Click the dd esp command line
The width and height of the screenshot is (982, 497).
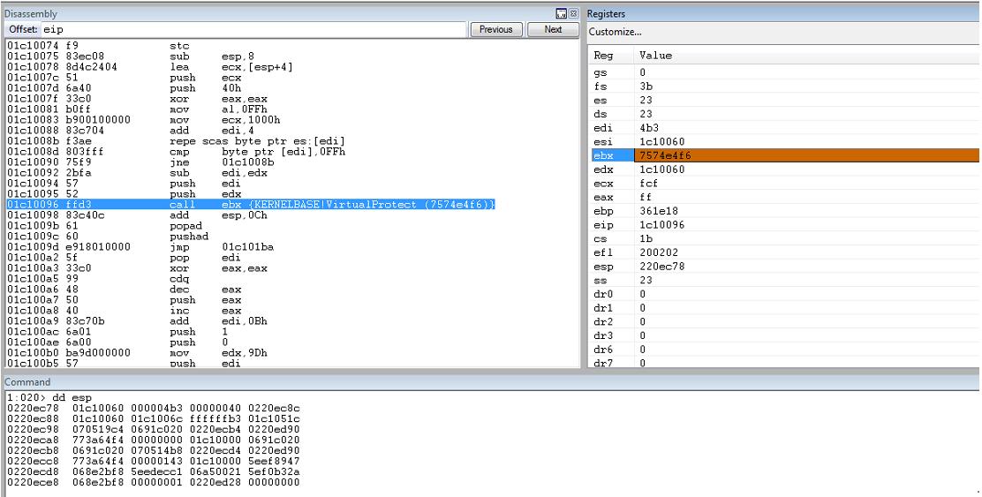click(x=50, y=397)
